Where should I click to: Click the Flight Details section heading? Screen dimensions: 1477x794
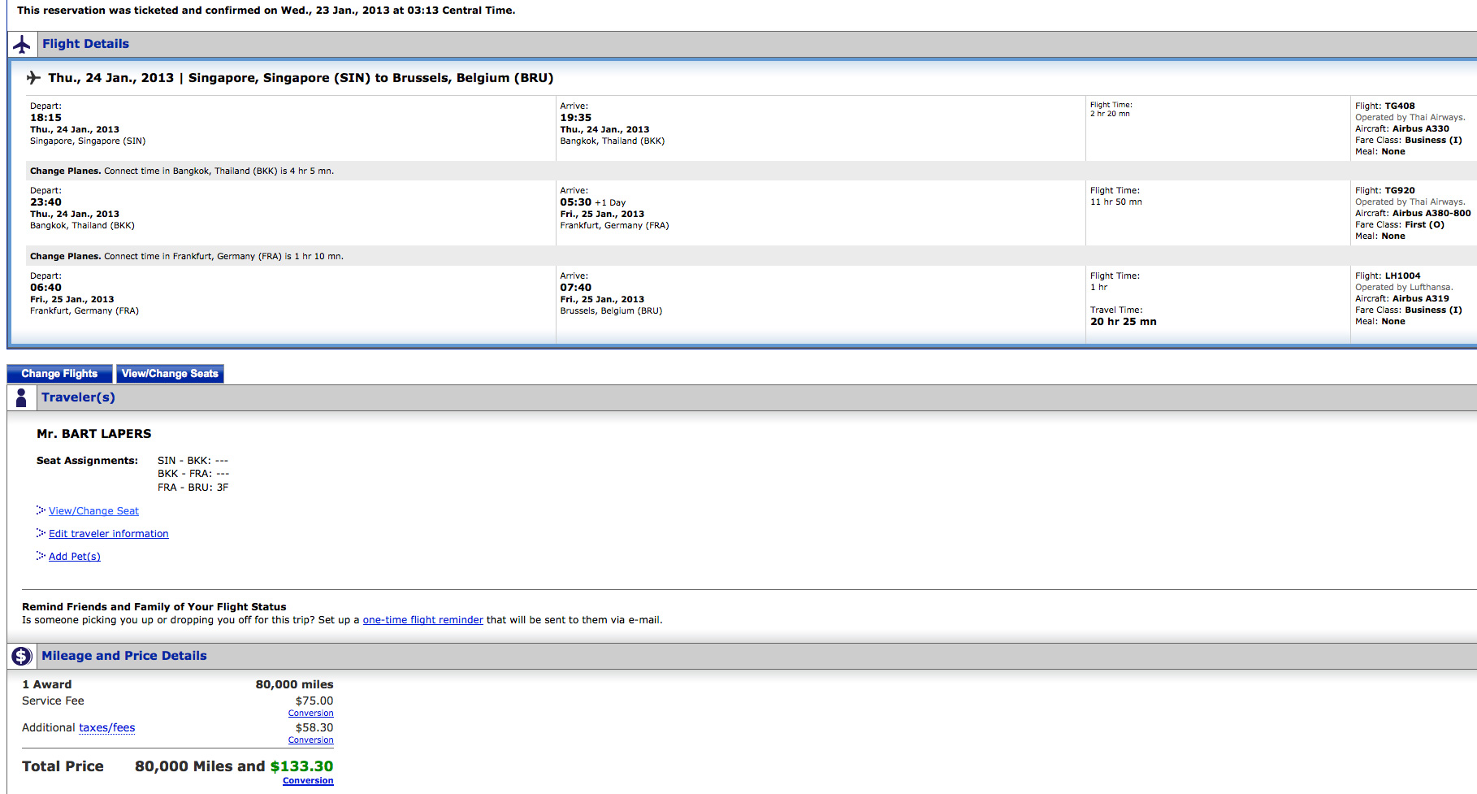pos(85,44)
